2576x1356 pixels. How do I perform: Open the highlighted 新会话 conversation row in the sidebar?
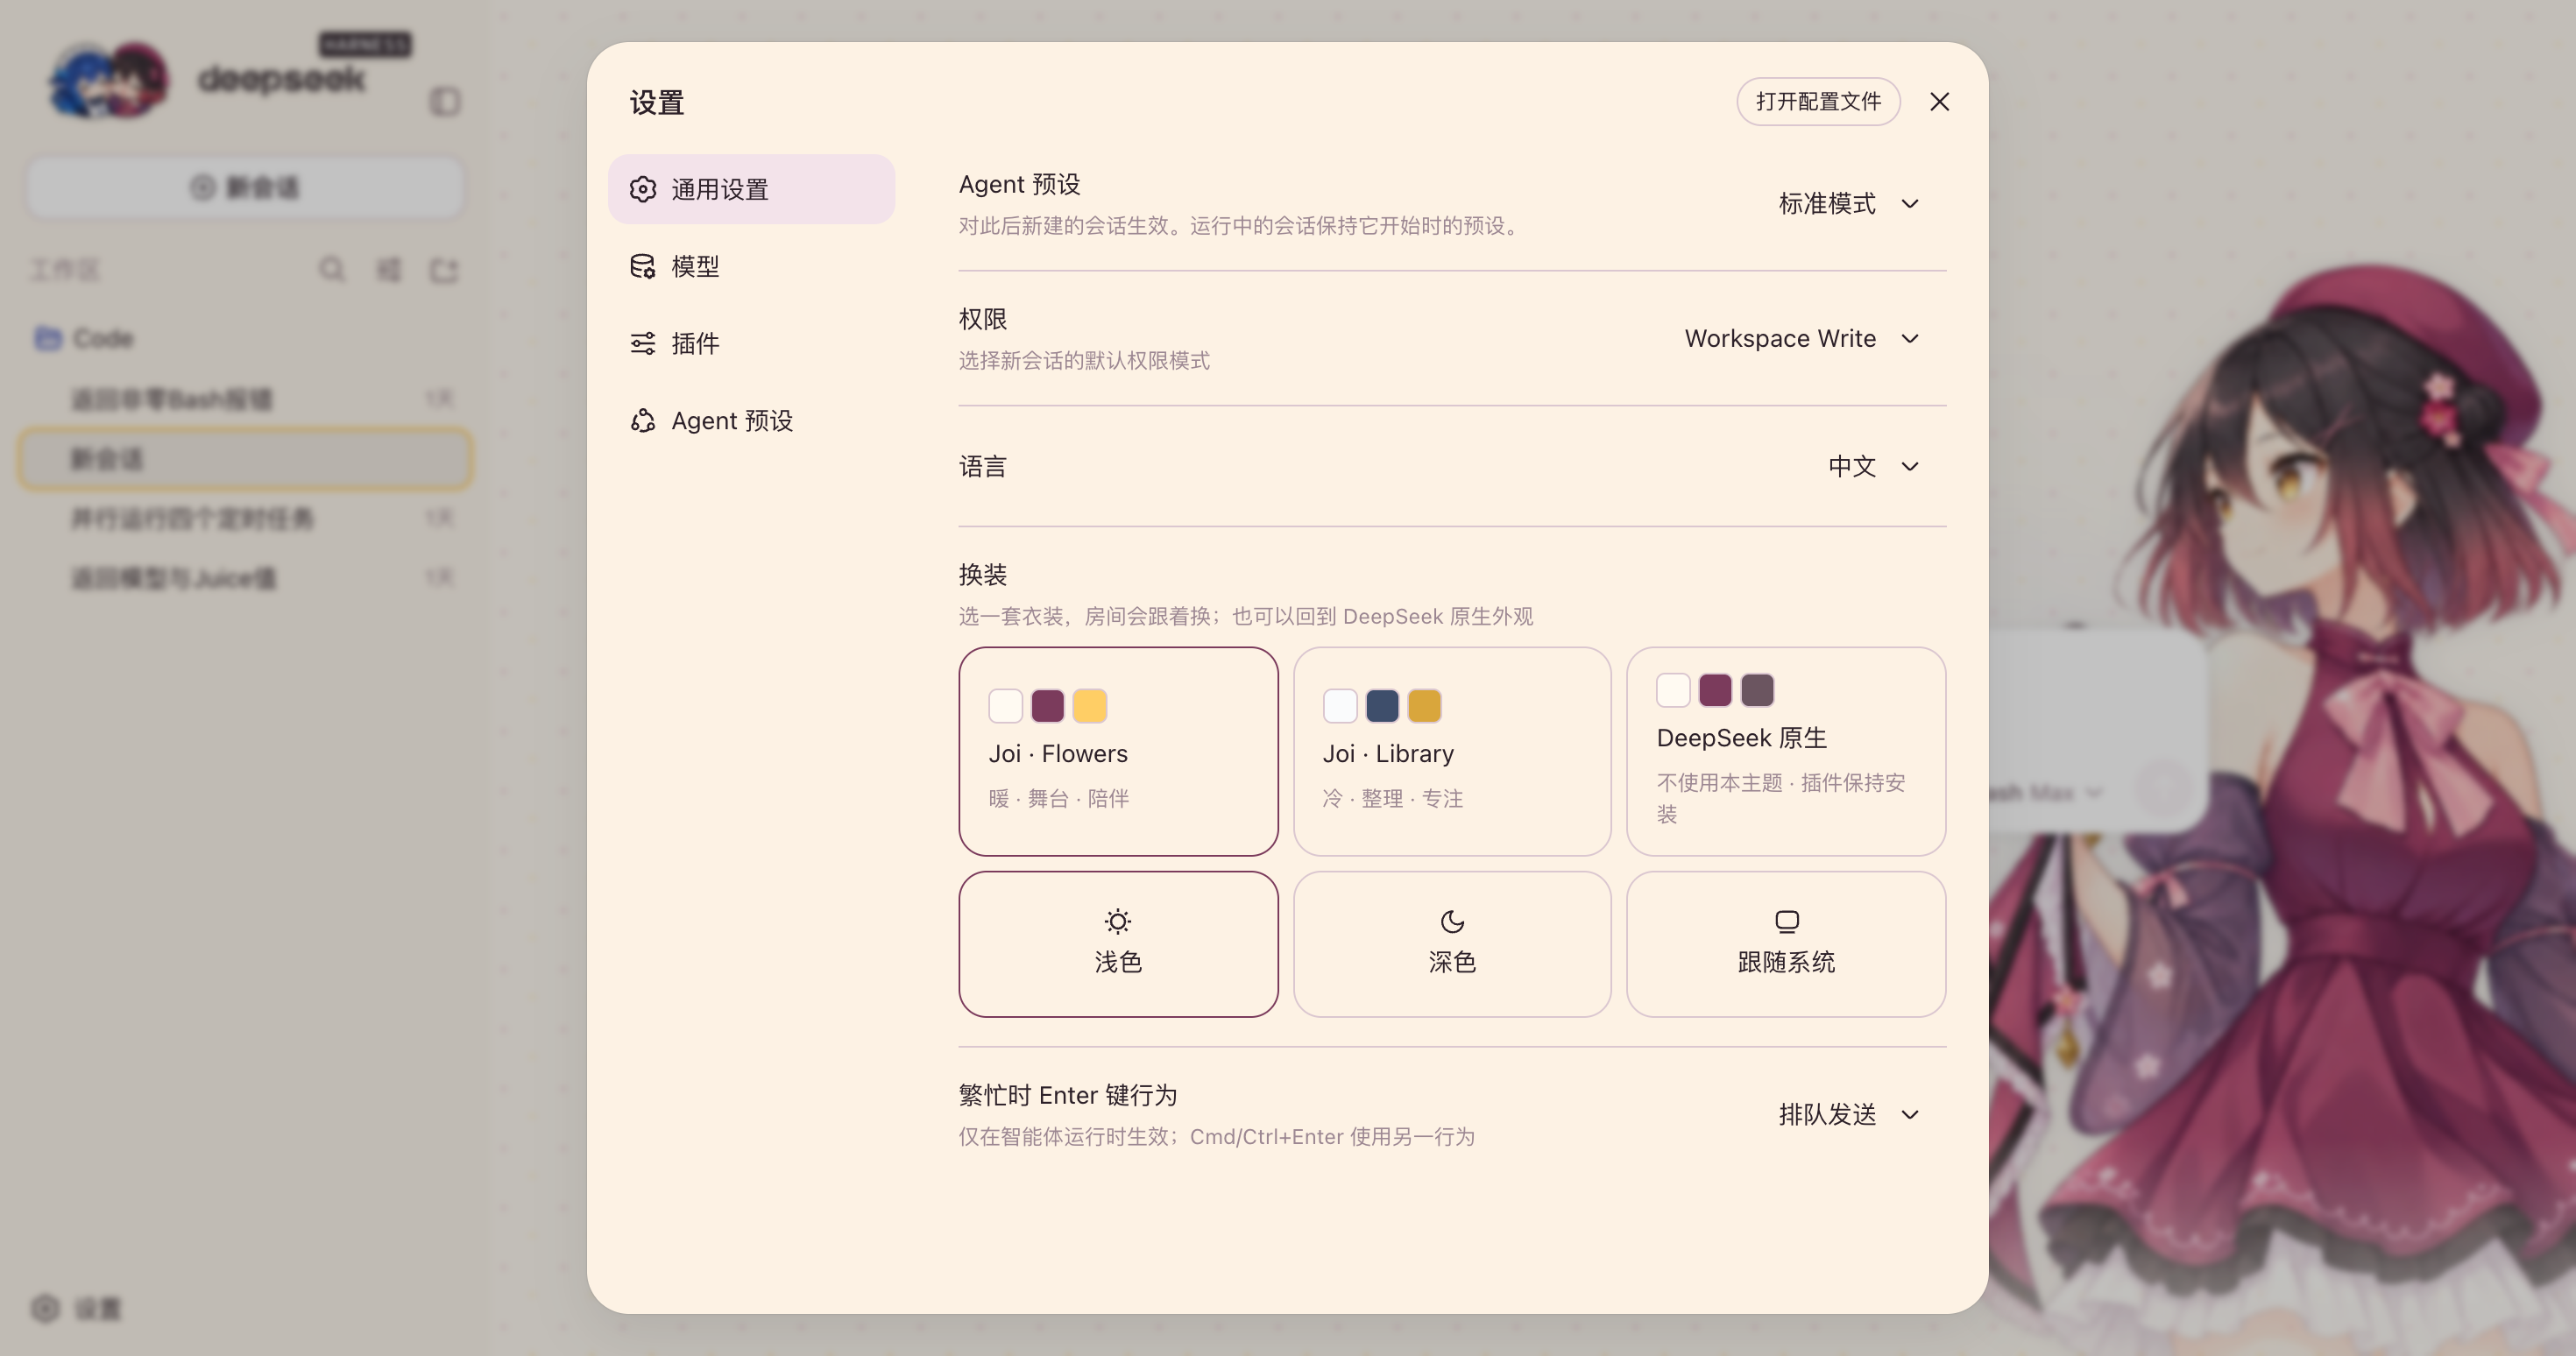click(245, 459)
